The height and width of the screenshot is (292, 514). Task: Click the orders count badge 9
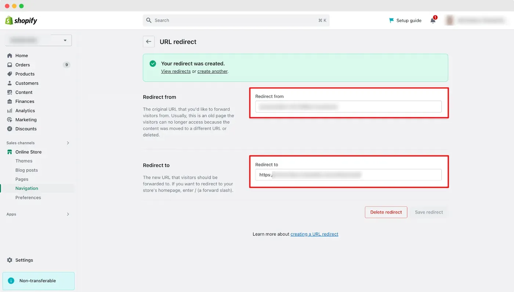tap(66, 65)
